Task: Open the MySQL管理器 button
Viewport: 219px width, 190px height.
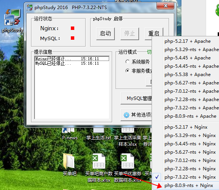Action: [136, 98]
